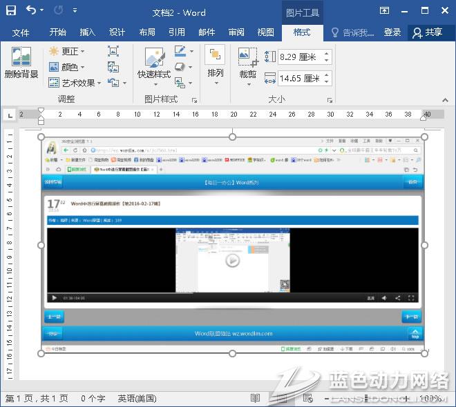Switch to the Review (审阅) tab
This screenshot has height=407, width=456.
[x=236, y=32]
